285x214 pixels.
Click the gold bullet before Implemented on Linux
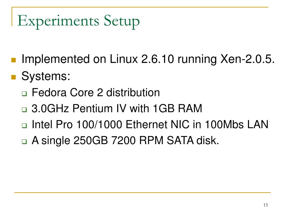click(13, 60)
